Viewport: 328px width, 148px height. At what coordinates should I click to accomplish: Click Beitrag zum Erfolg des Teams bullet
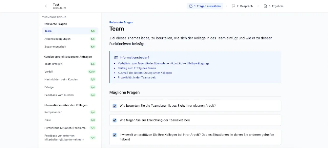pos(137,68)
